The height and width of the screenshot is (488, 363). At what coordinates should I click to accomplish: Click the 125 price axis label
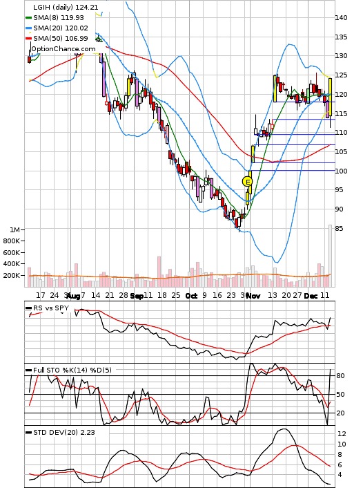tap(341, 75)
